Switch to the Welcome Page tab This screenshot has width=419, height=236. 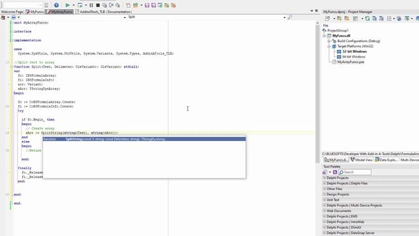pos(12,12)
